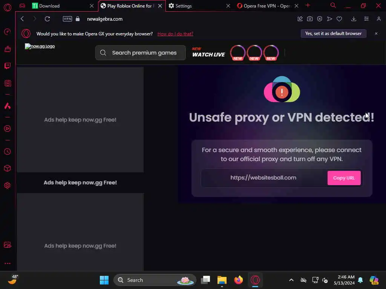Screen dimensions: 386x289
Task: Click the now.gg logo
Action: 40,46
